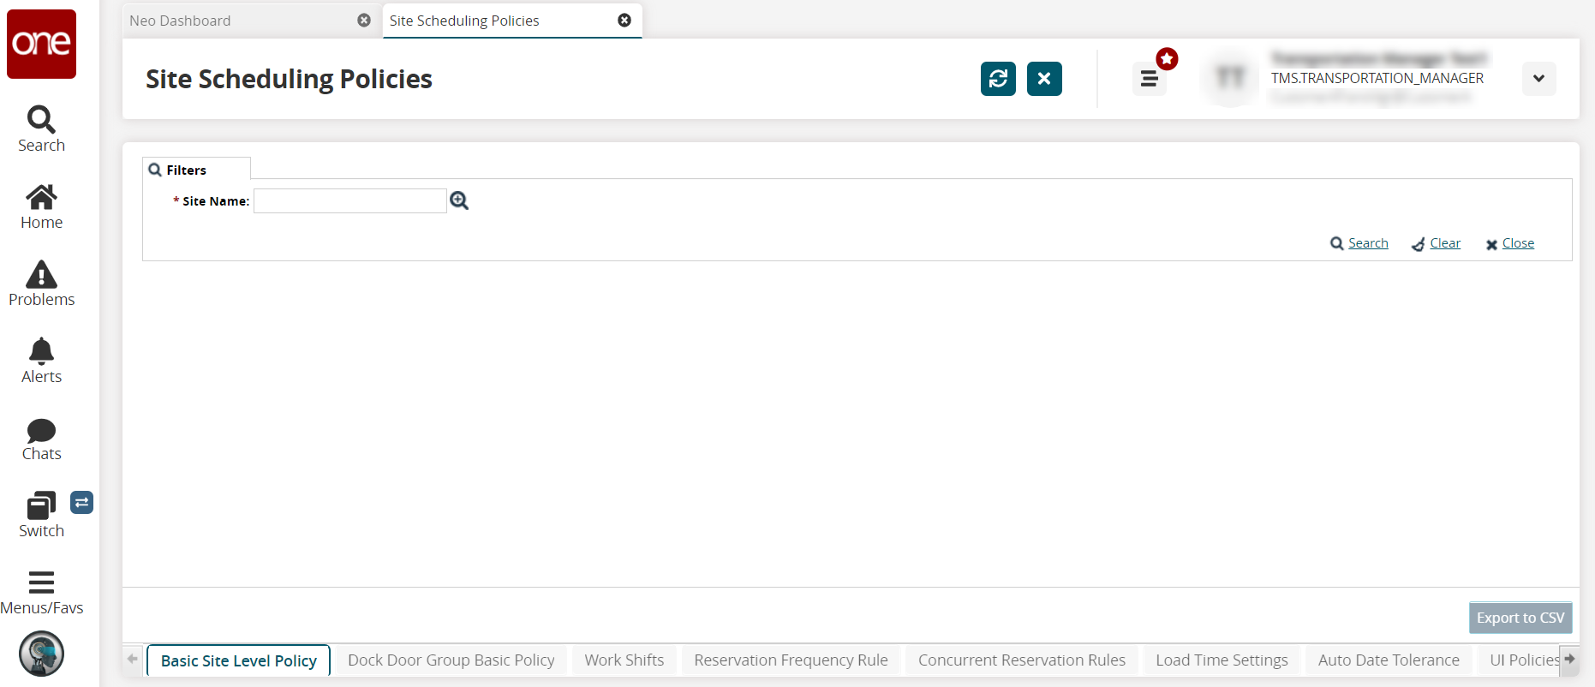Click into the Site Name field
This screenshot has height=687, width=1595.
[349, 201]
